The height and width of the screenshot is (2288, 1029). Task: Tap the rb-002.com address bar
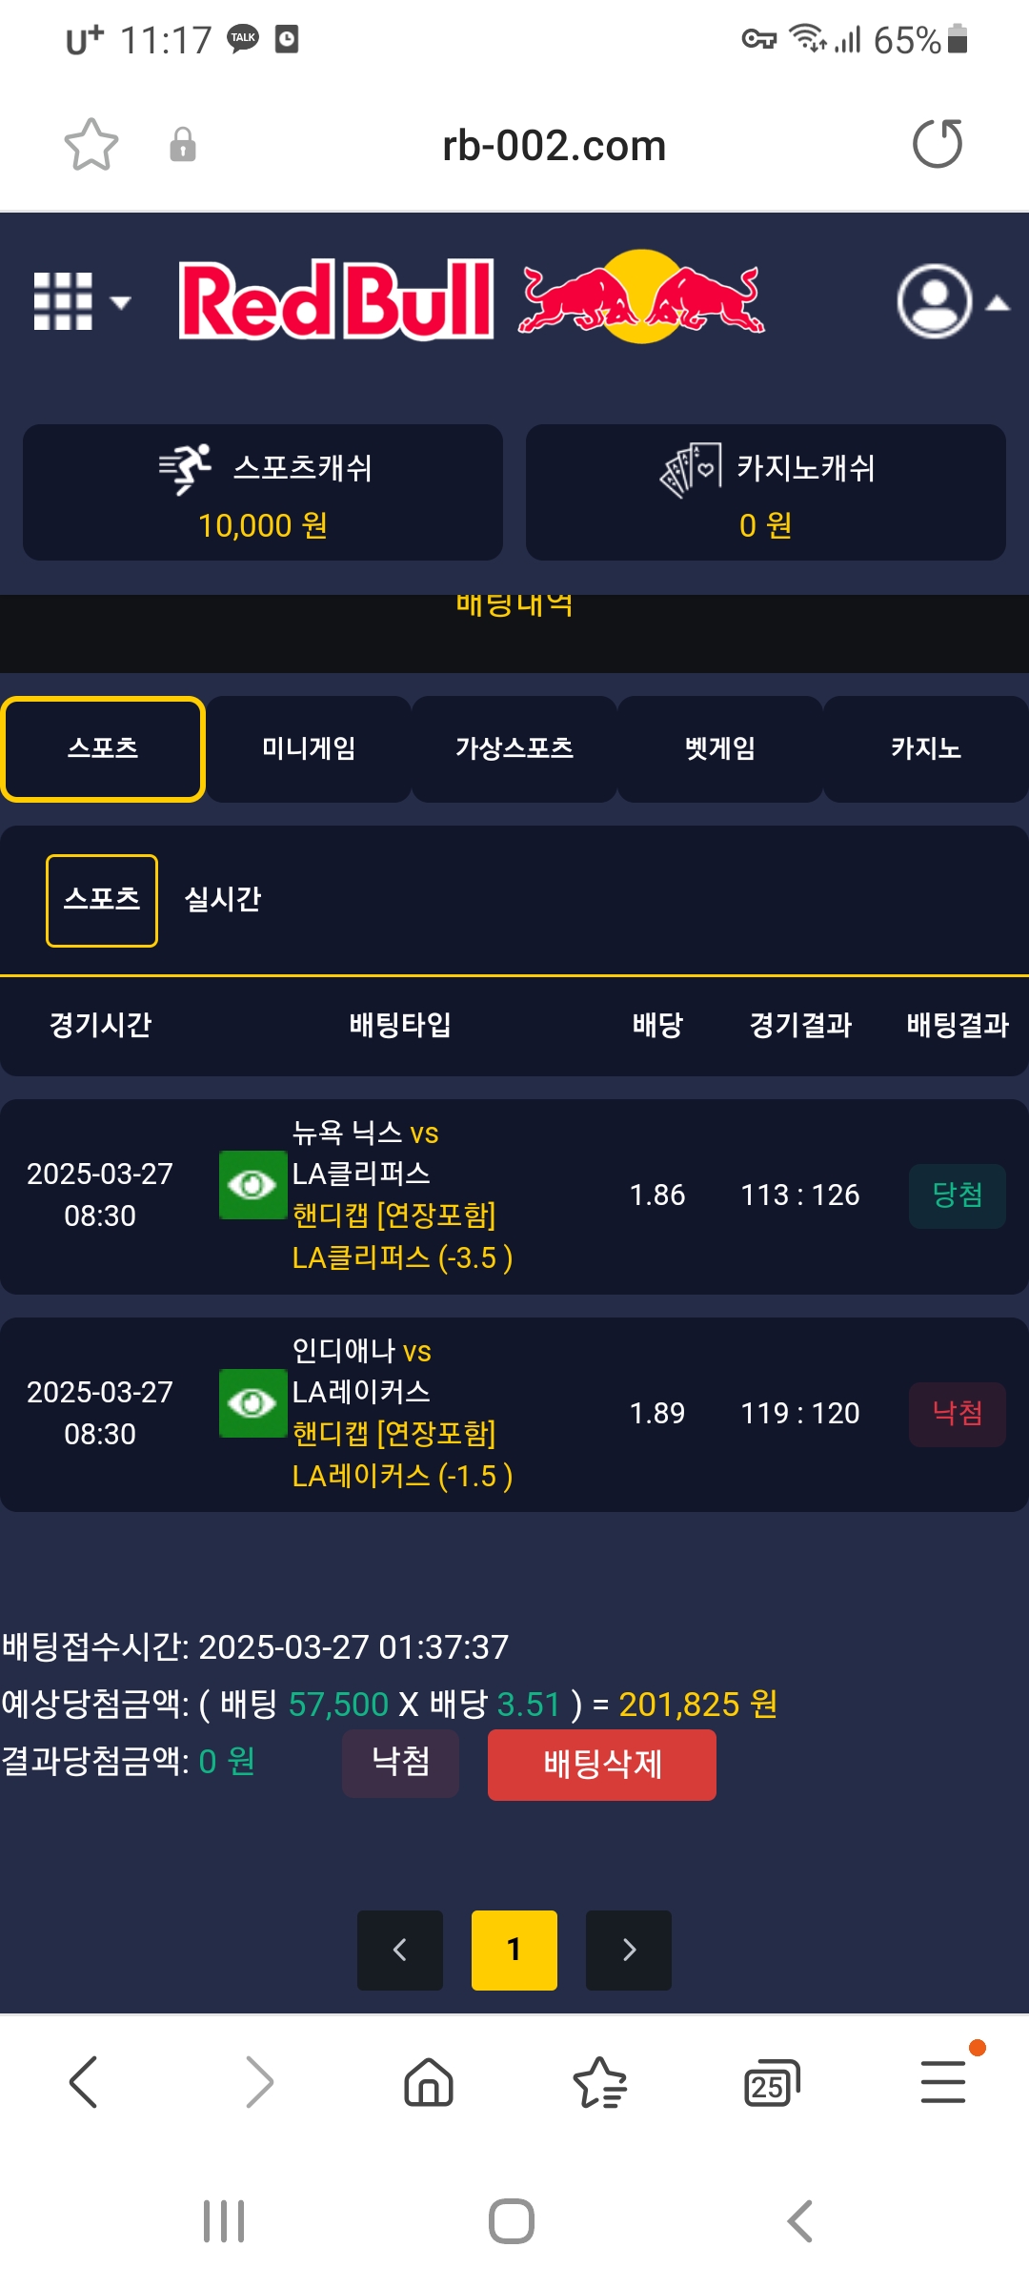coord(554,146)
